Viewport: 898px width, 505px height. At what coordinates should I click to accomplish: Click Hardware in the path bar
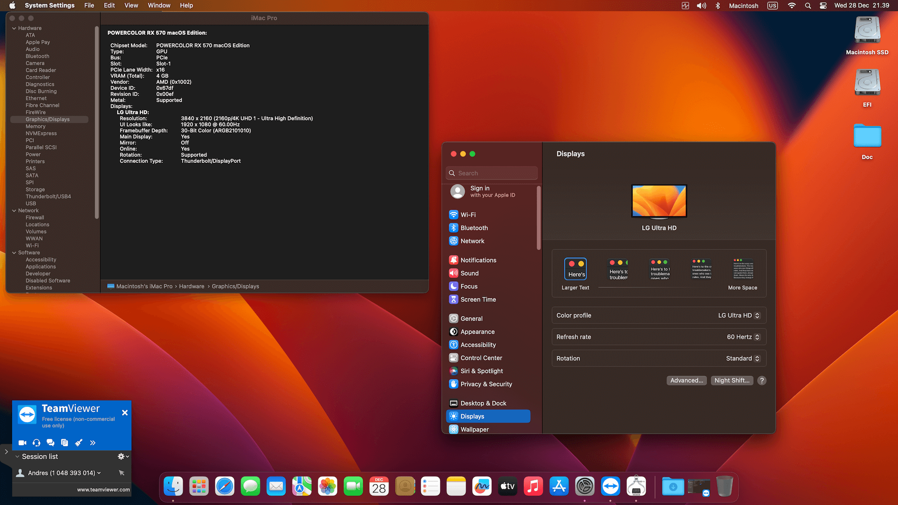[192, 286]
